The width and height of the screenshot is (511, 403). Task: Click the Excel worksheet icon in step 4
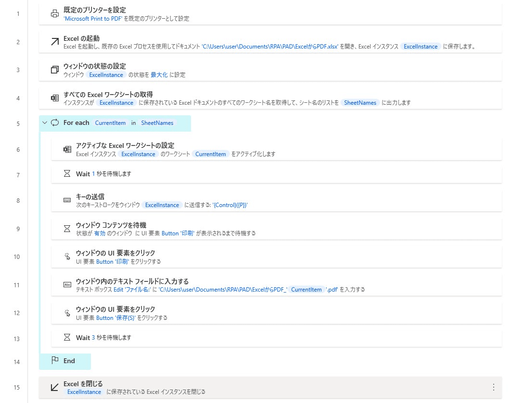coord(55,98)
